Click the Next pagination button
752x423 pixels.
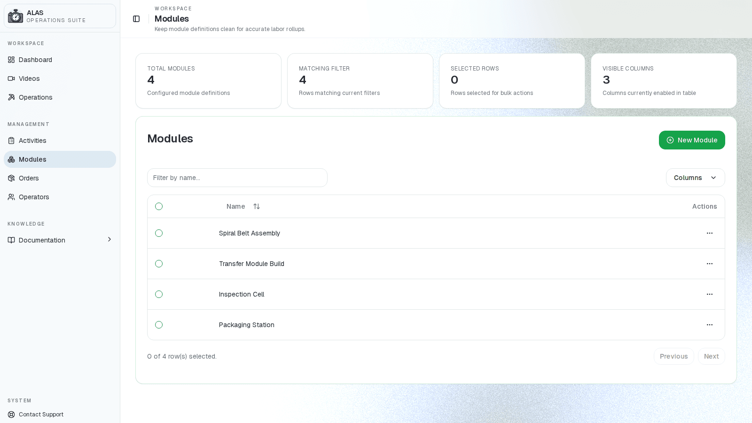[x=711, y=356]
